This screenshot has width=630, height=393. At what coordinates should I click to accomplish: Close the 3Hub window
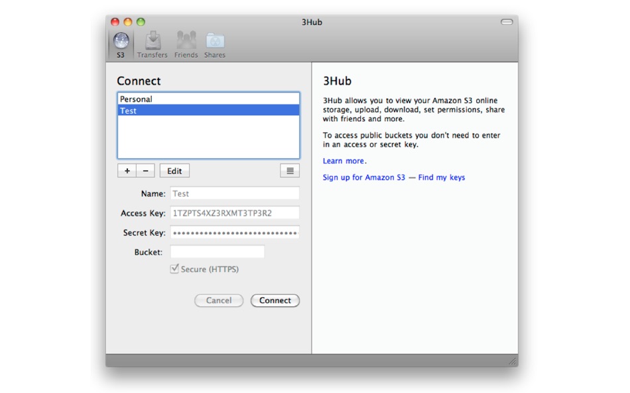tap(115, 22)
